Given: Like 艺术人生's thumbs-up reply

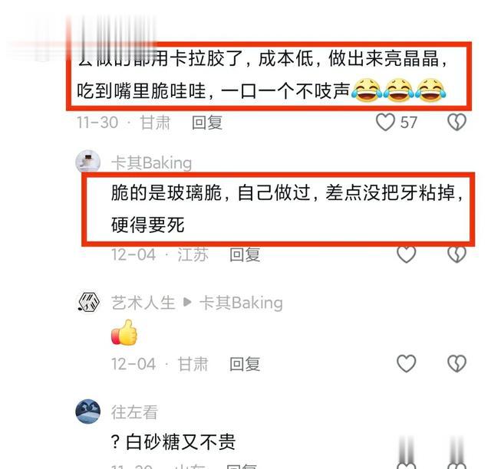Looking at the screenshot, I should (x=406, y=363).
